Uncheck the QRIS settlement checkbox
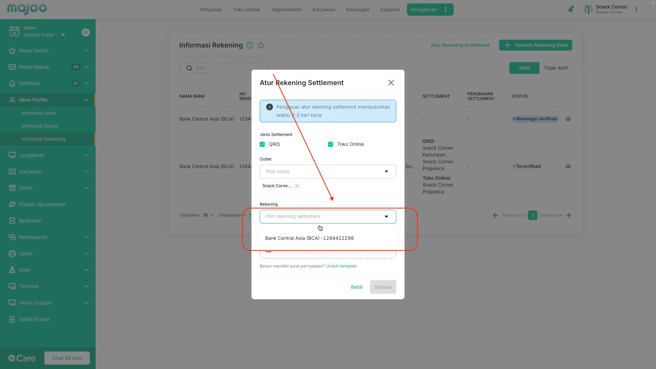The image size is (656, 369). 262,145
